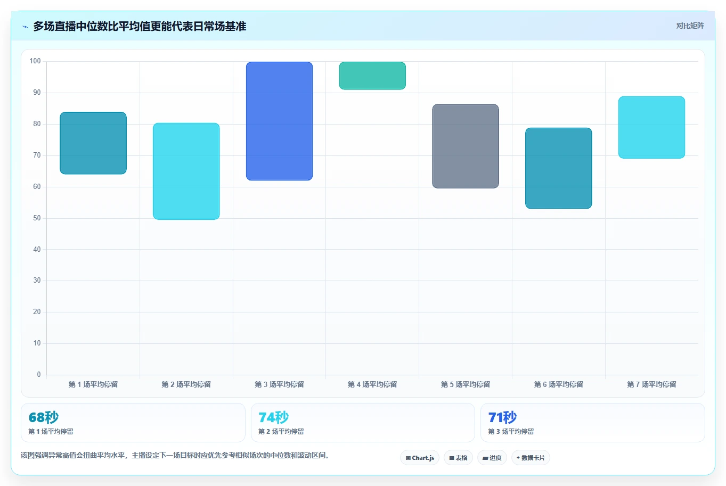
Task: Click the 第 3 场 blue bar
Action: tap(279, 121)
